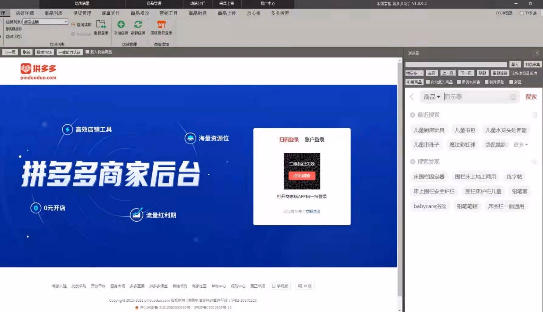Click the 海量资源位 layers icon
Viewport: 543px width, 312px height.
[x=190, y=138]
